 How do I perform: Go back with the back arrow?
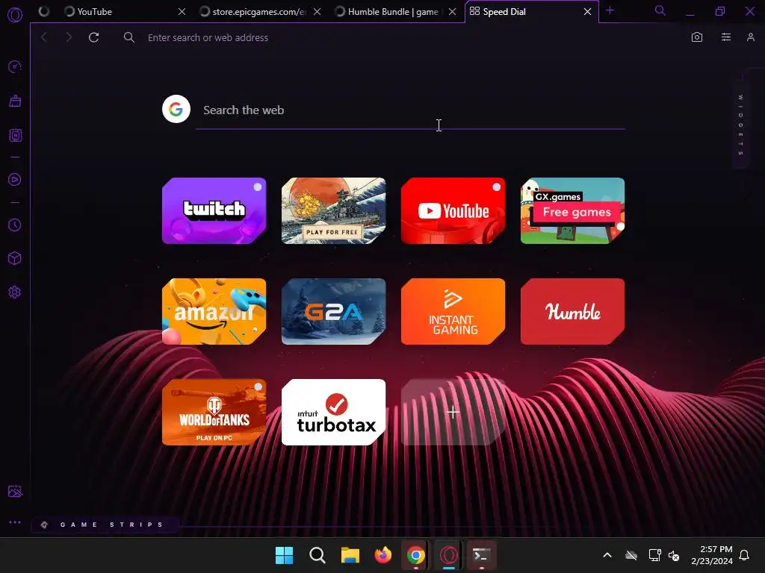tap(44, 37)
